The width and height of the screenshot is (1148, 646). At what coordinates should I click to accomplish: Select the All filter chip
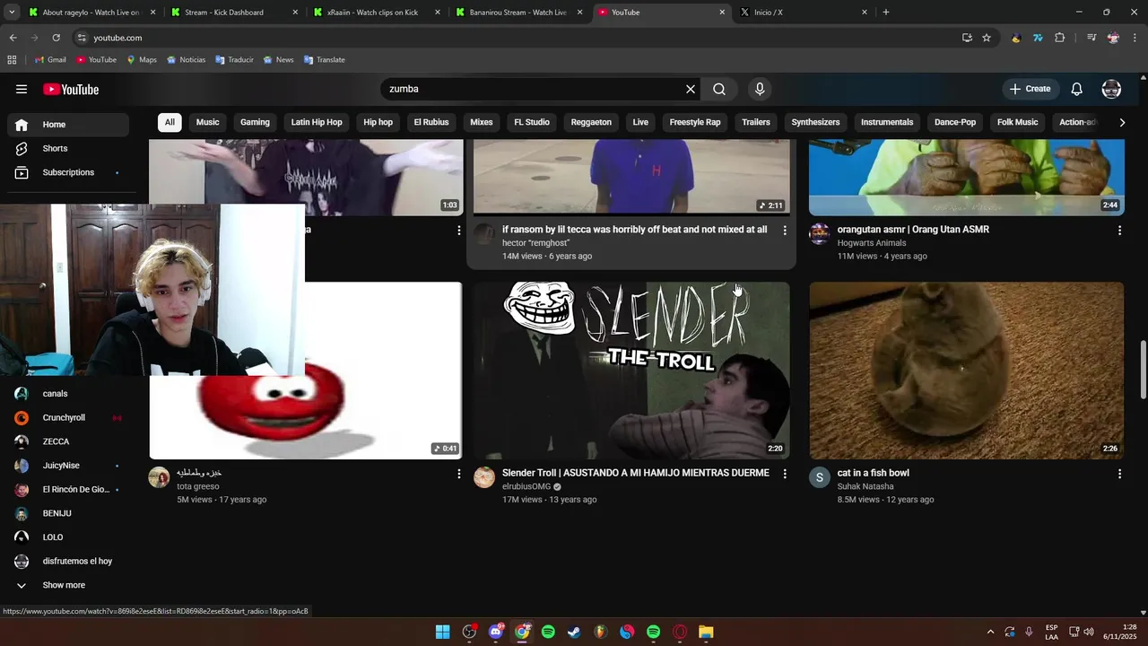pyautogui.click(x=170, y=122)
